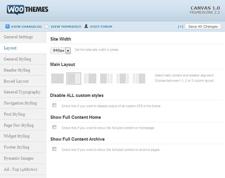Click the Disable ALL custom styles heading
Viewport: 225px width, 178px height.
point(77,96)
